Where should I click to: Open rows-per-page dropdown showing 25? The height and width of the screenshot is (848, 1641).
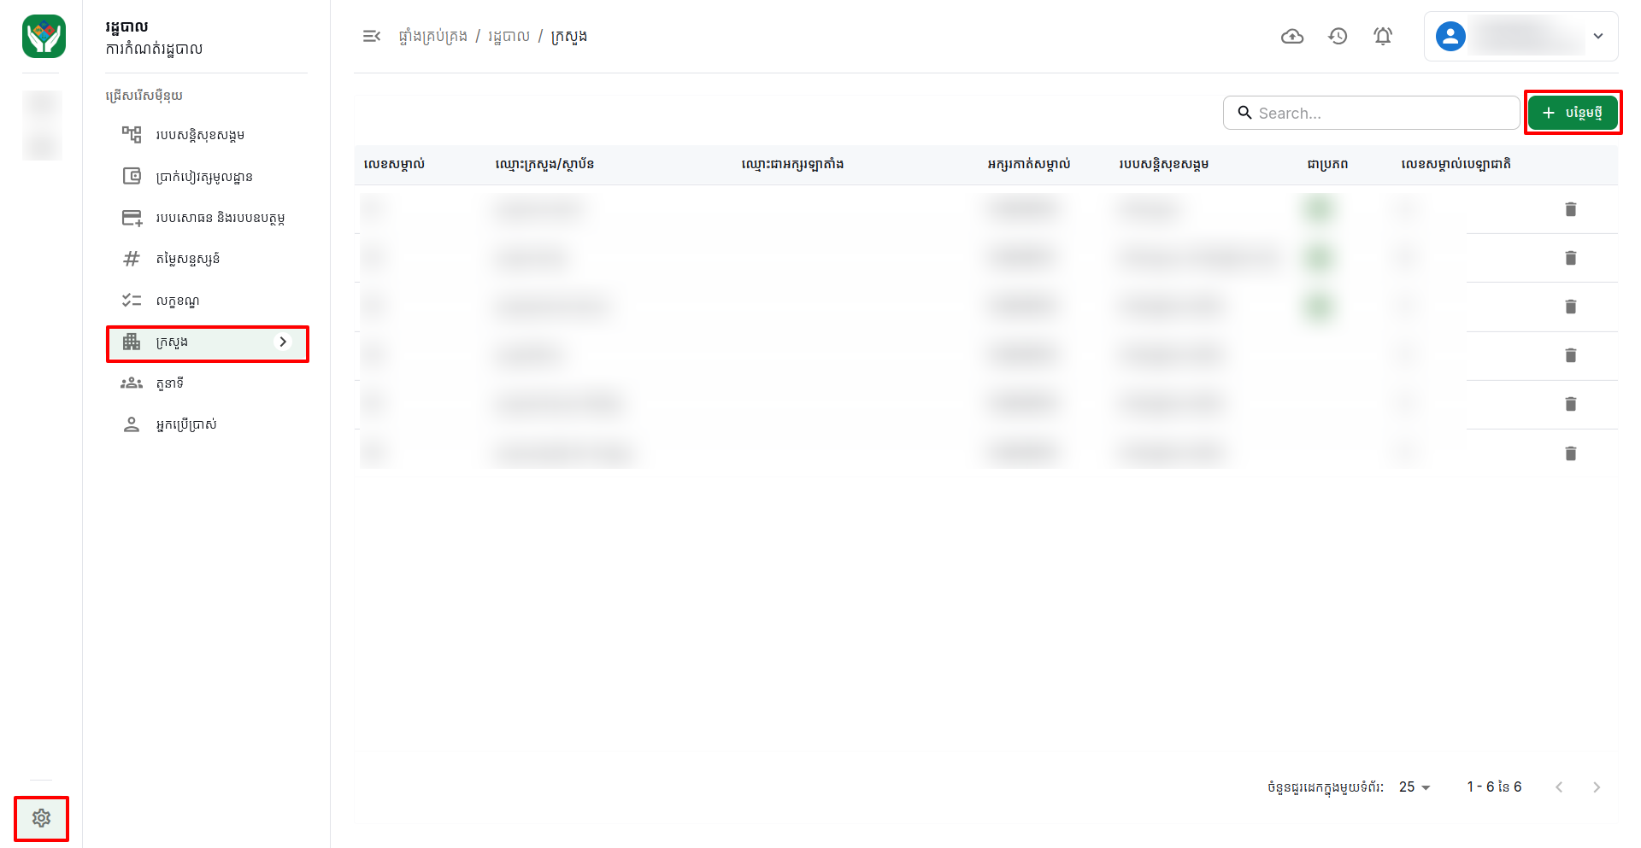point(1415,787)
